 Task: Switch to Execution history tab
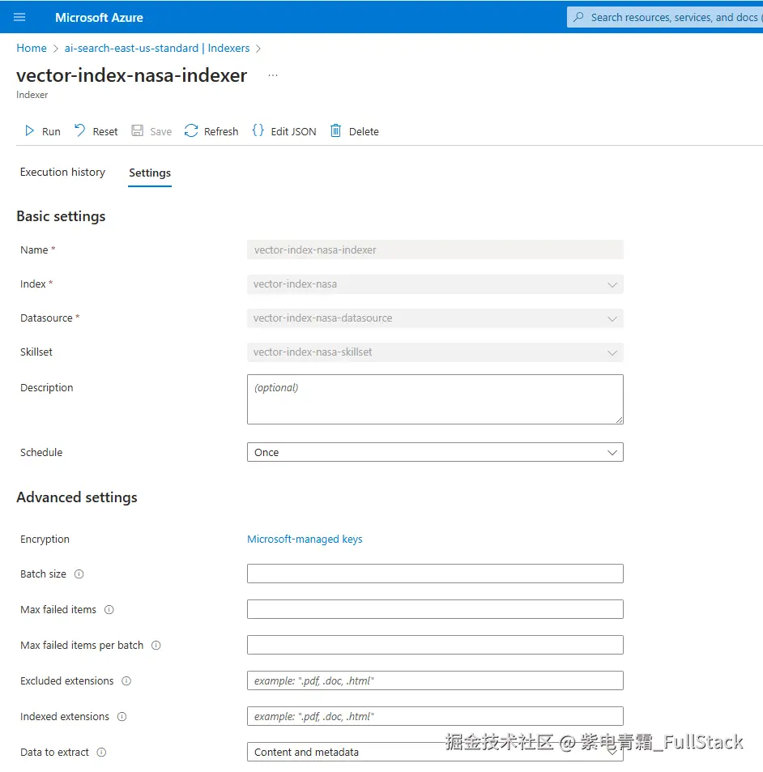(62, 172)
